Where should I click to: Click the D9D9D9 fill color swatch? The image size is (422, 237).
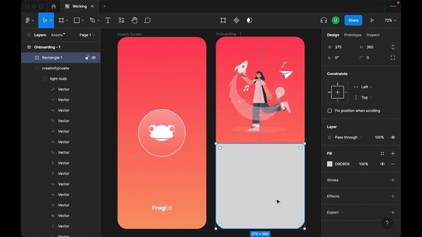[x=330, y=164]
